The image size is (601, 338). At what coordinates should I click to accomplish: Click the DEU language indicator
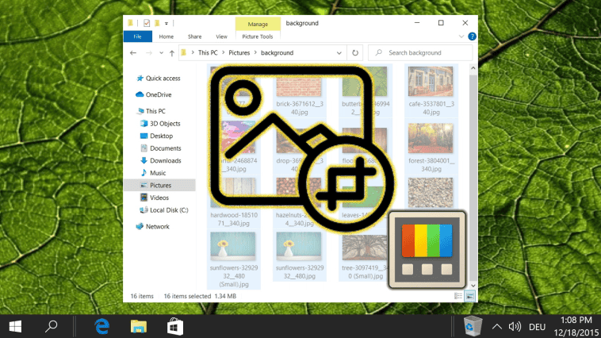pos(537,327)
